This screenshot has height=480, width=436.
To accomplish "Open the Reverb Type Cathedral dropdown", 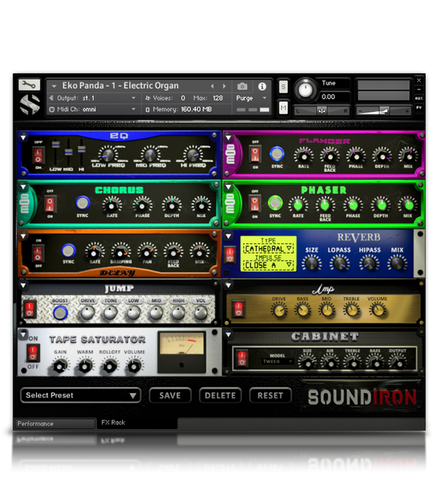I will click(269, 248).
